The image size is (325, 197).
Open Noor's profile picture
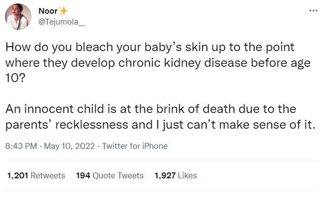19,15
